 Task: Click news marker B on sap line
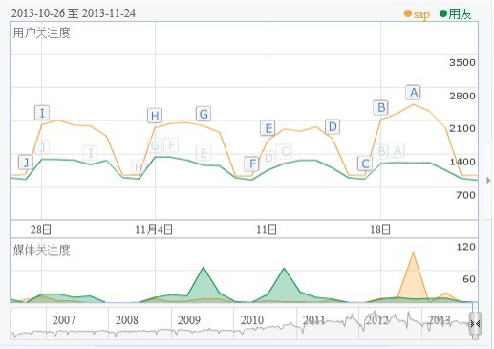380,107
